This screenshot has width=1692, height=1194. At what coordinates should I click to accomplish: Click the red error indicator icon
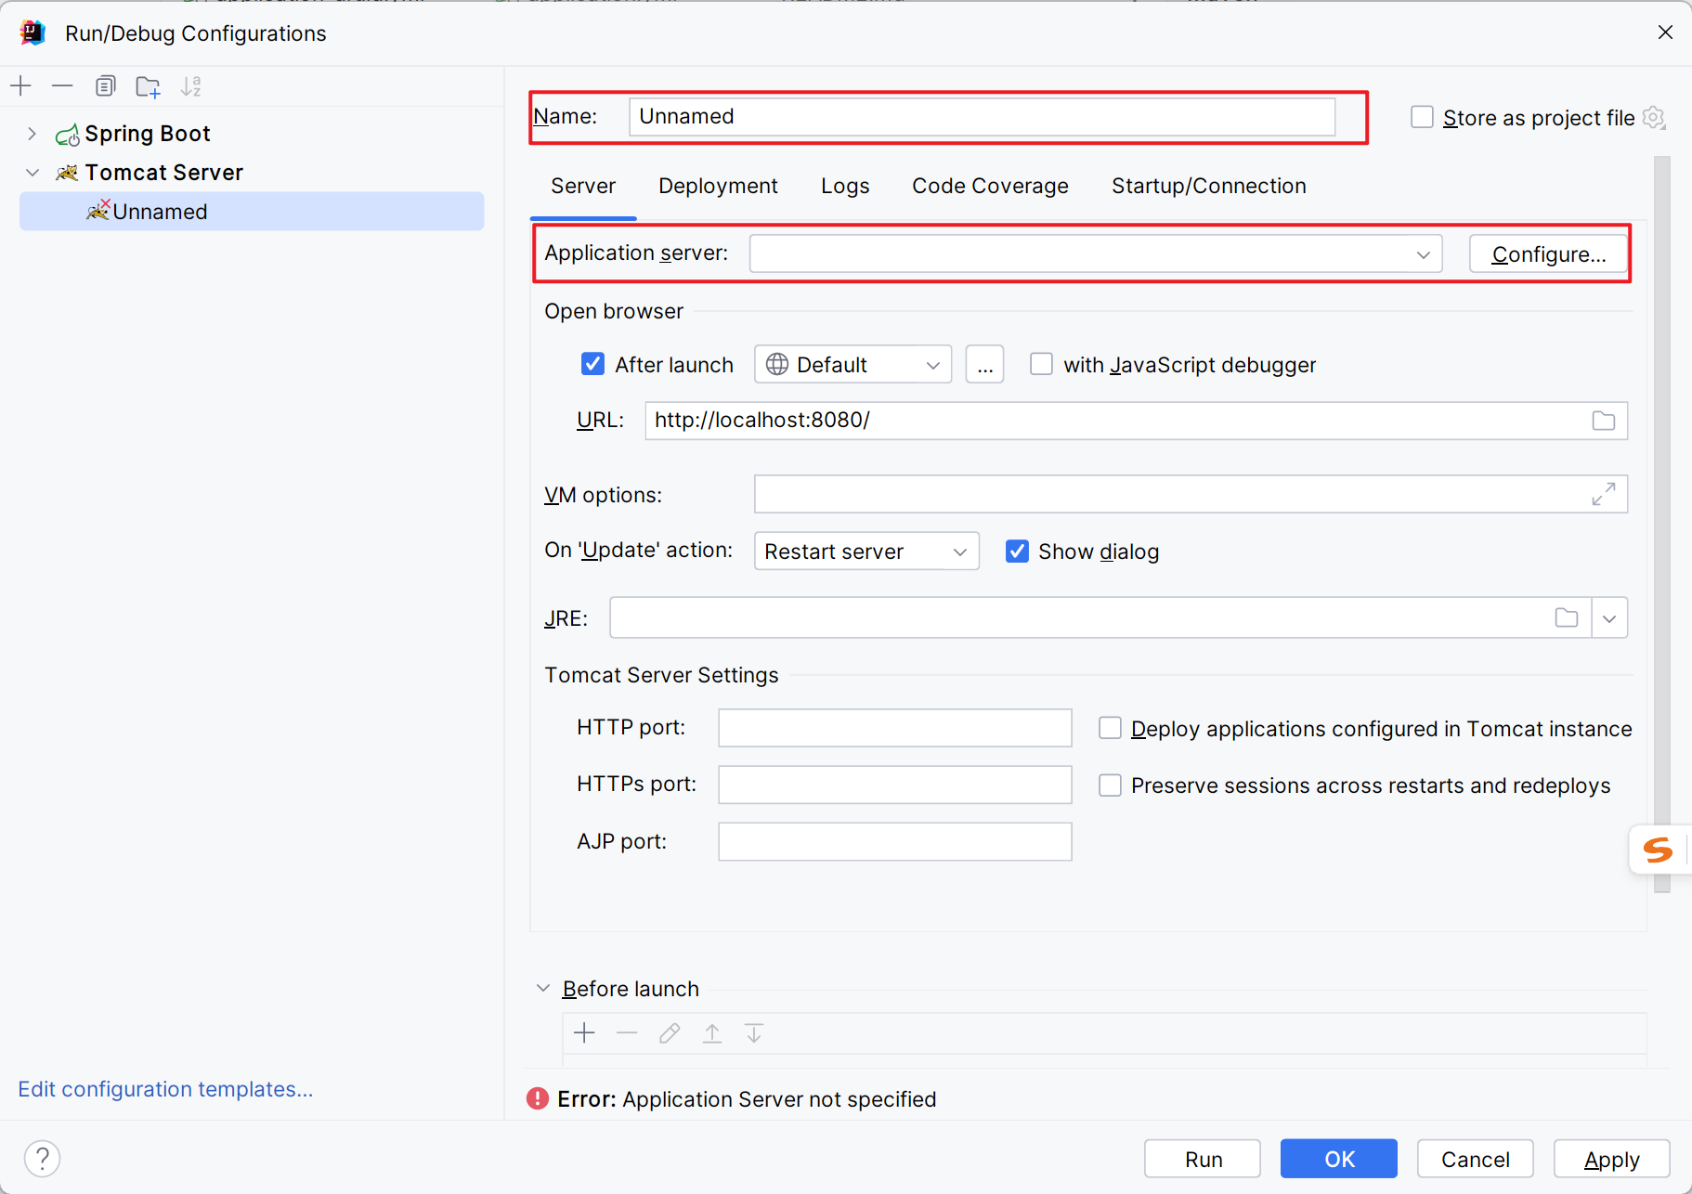pos(538,1099)
